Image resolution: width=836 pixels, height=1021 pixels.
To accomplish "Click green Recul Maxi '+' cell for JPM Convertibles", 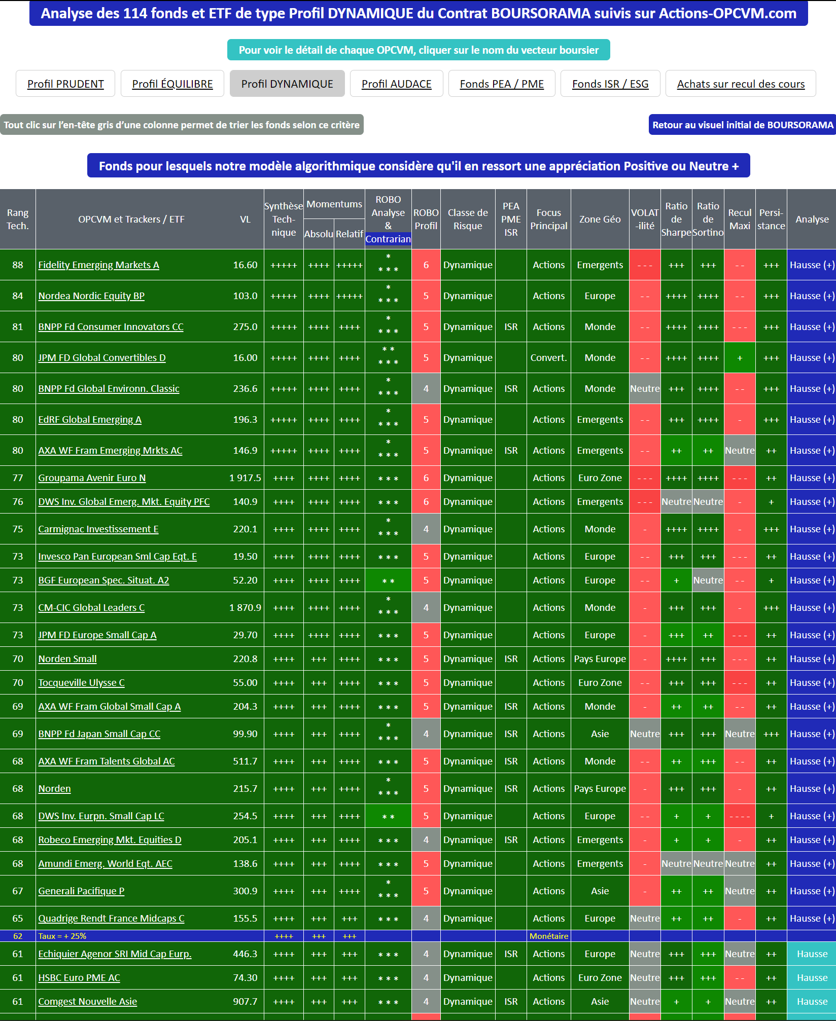I will coord(740,357).
